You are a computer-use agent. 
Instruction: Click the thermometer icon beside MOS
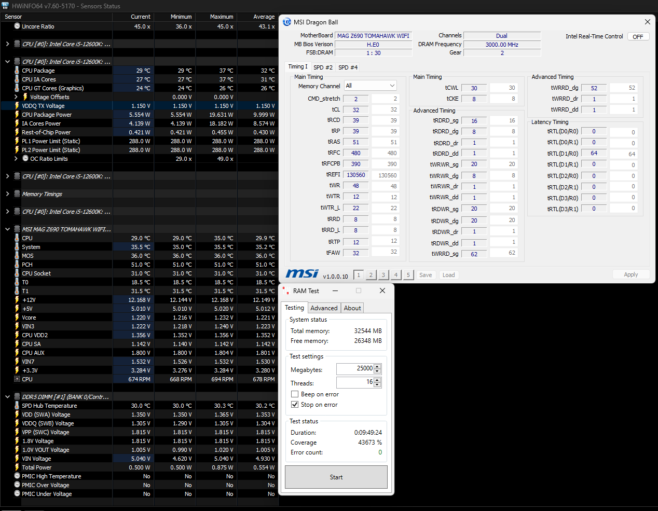17,255
